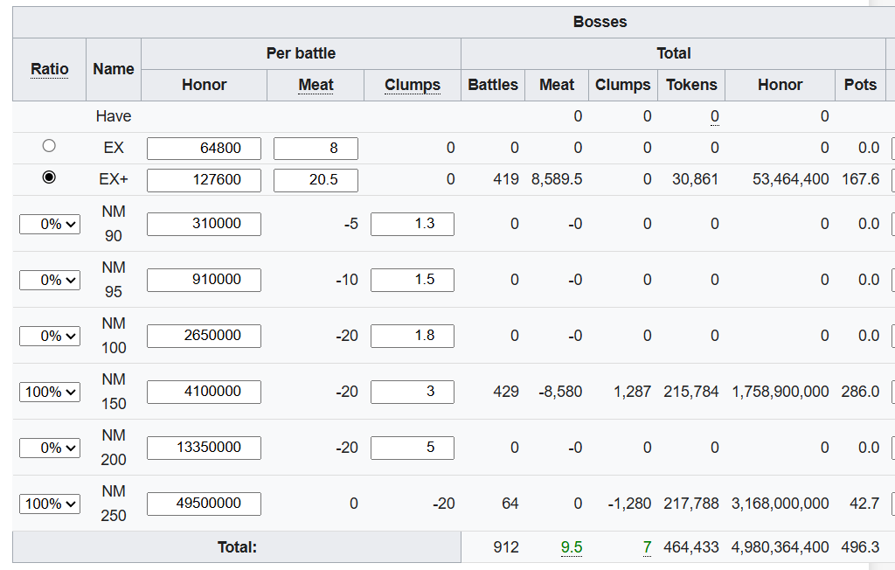Screen dimensions: 895x570
Task: Select the EX radio button
Action: tap(49, 146)
